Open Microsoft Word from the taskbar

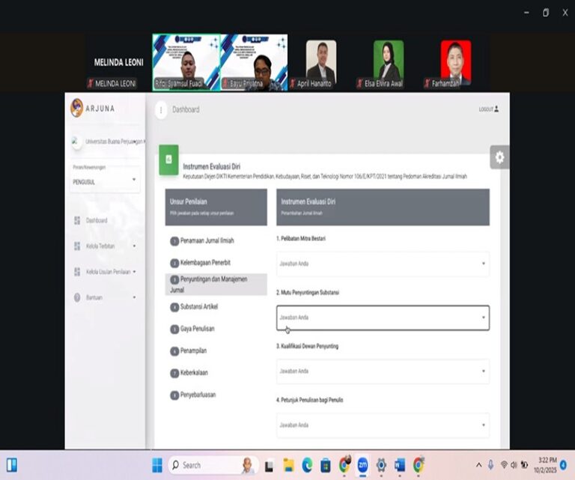click(x=400, y=465)
